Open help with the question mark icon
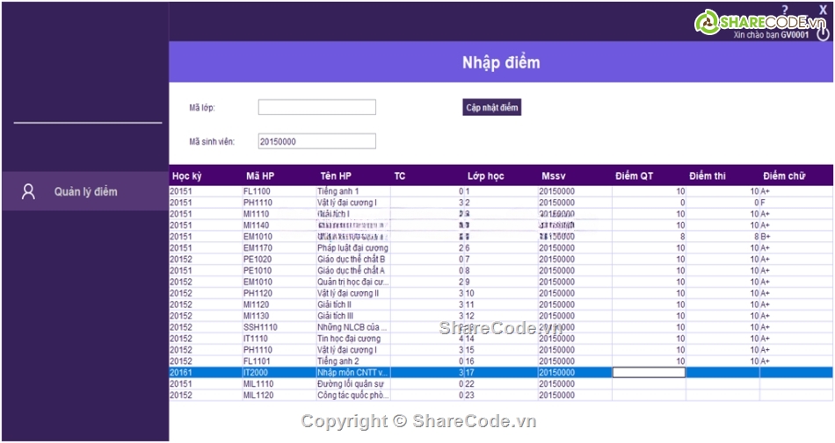The width and height of the screenshot is (835, 443). [786, 9]
